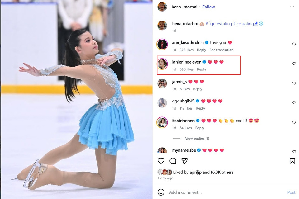
Task: Expand View replies (1) under itsnirinnnnn
Action: (197, 138)
